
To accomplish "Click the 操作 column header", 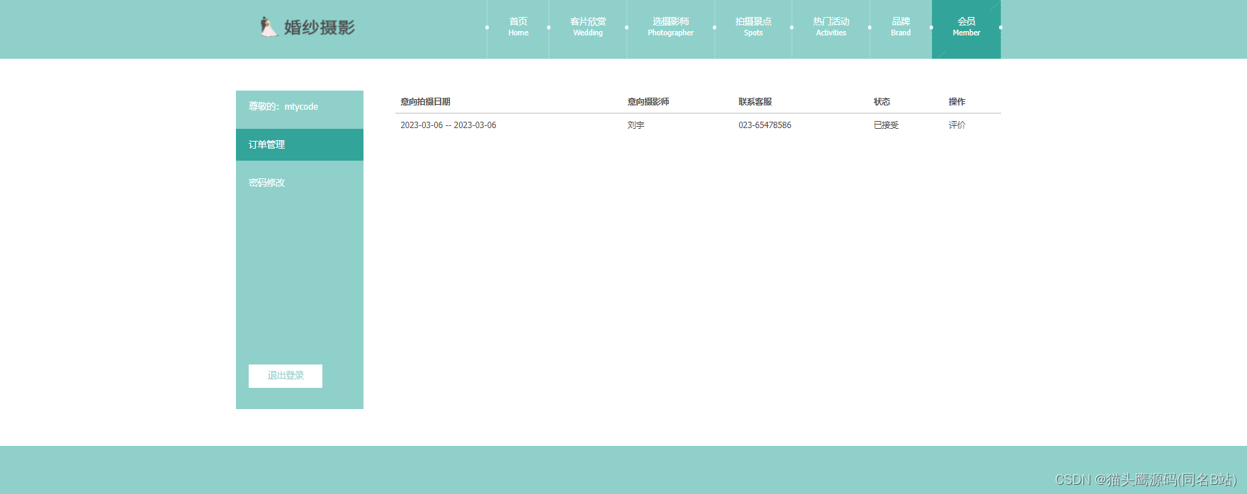I will coord(957,102).
